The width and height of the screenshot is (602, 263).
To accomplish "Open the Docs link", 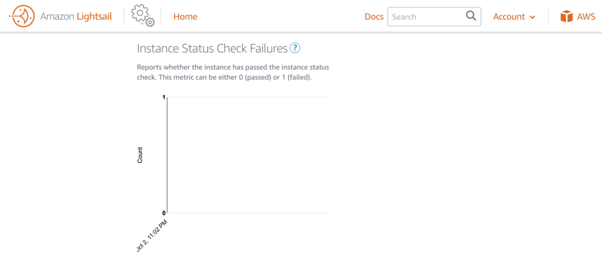I will coord(374,16).
